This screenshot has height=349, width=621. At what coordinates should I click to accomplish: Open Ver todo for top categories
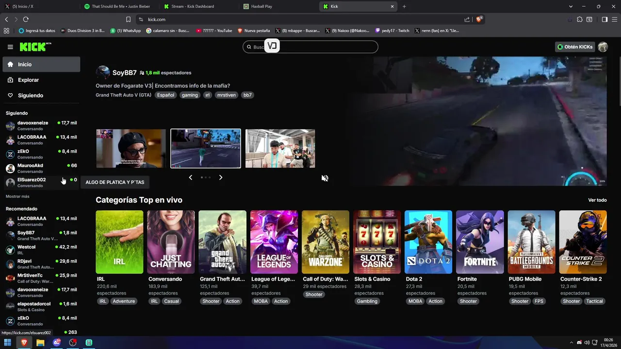597,200
